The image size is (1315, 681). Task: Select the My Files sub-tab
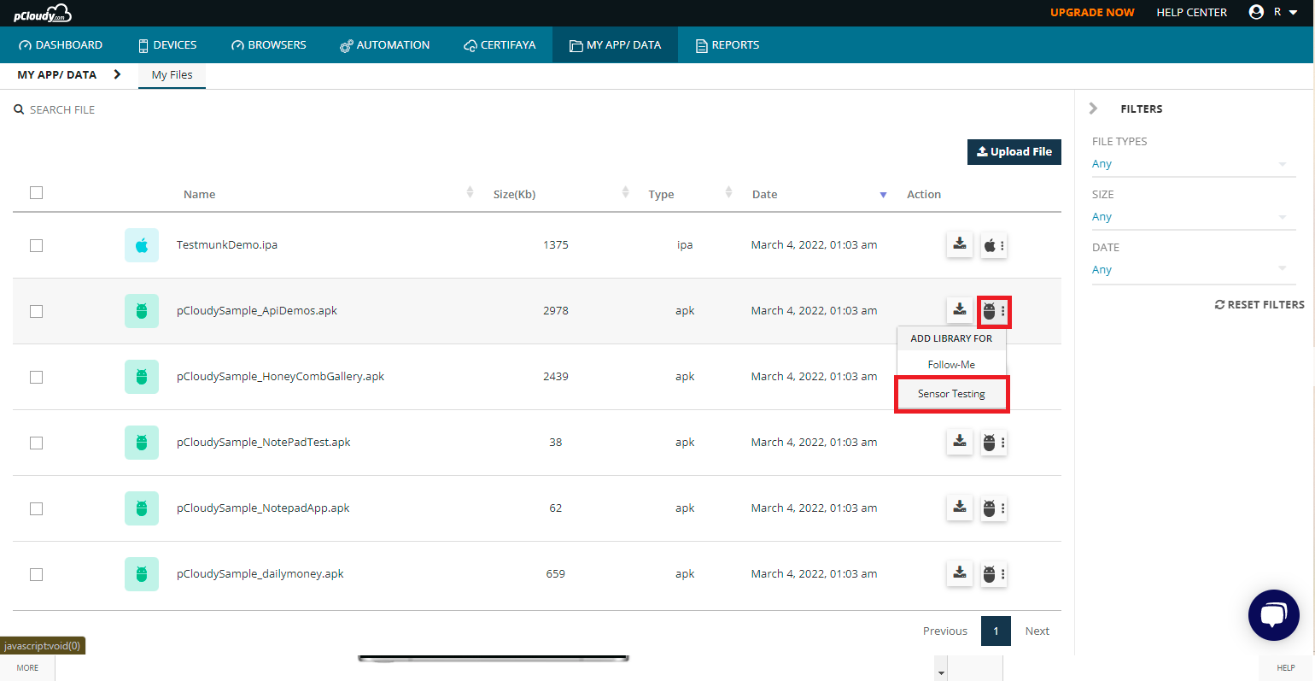[x=172, y=75]
